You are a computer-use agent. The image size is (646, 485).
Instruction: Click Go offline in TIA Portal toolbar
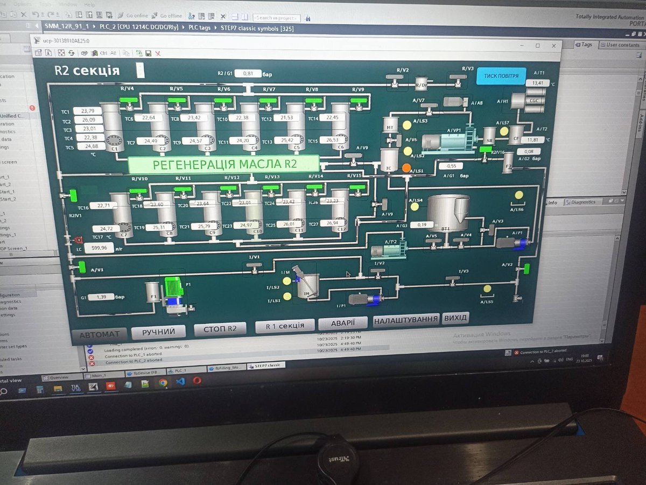click(166, 16)
